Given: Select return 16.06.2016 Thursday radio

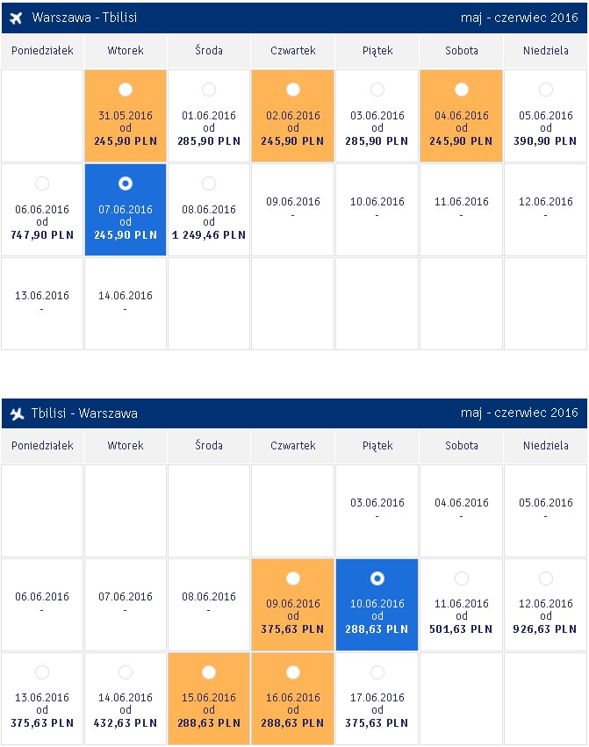Looking at the screenshot, I should pyautogui.click(x=292, y=672).
